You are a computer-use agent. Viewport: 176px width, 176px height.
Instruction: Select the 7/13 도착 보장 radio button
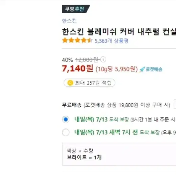coord(66,119)
